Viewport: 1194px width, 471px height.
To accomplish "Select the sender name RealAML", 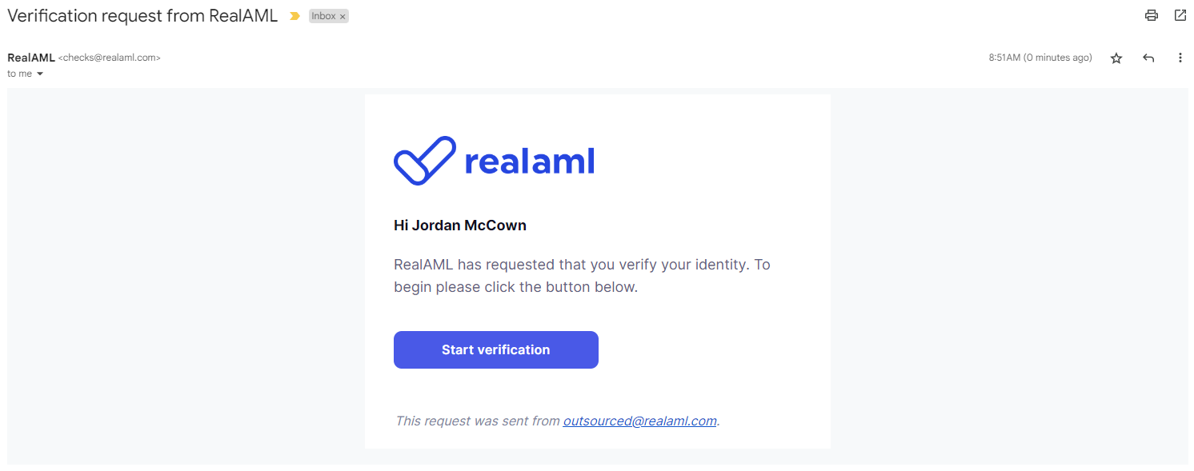I will 31,58.
